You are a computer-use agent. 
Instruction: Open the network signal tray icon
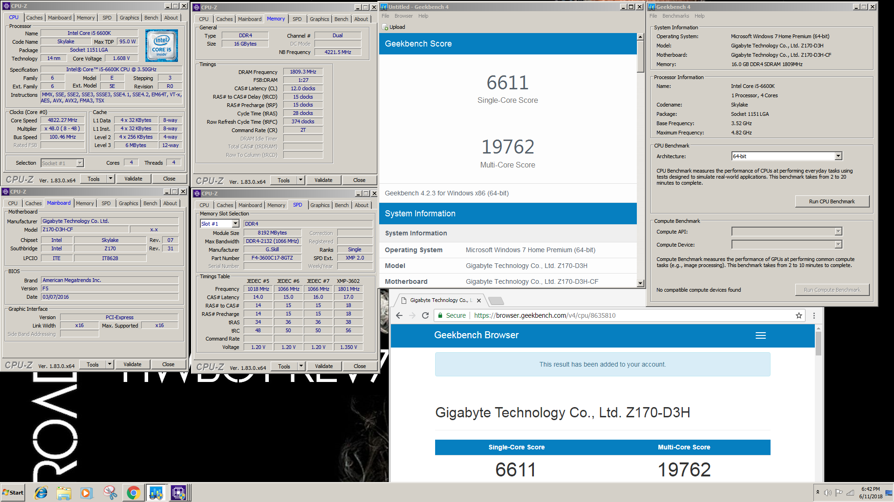(850, 493)
